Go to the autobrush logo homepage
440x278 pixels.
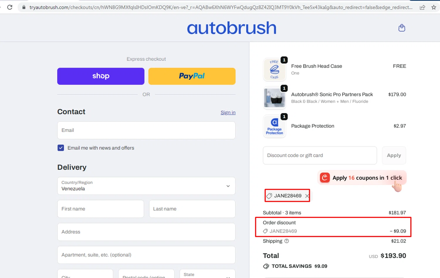(232, 28)
